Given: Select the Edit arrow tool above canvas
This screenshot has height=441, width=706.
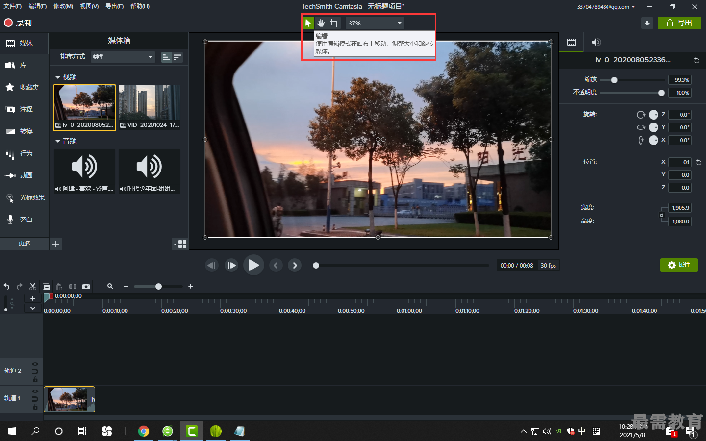Looking at the screenshot, I should (308, 23).
